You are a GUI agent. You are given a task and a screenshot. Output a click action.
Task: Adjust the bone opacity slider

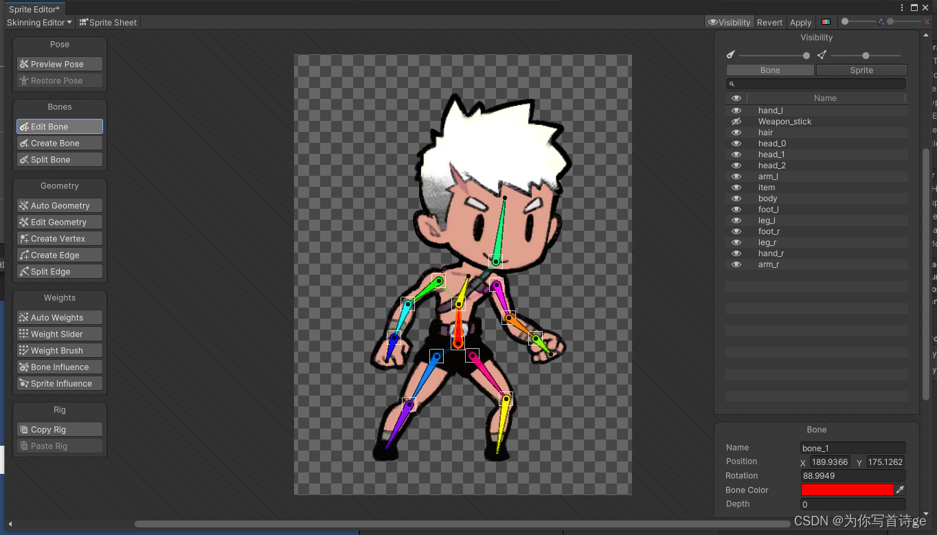(774, 55)
